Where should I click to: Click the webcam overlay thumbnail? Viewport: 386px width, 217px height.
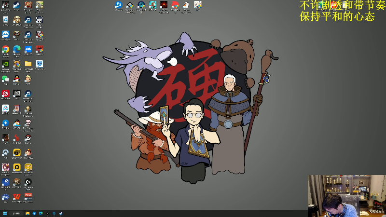coord(347,196)
